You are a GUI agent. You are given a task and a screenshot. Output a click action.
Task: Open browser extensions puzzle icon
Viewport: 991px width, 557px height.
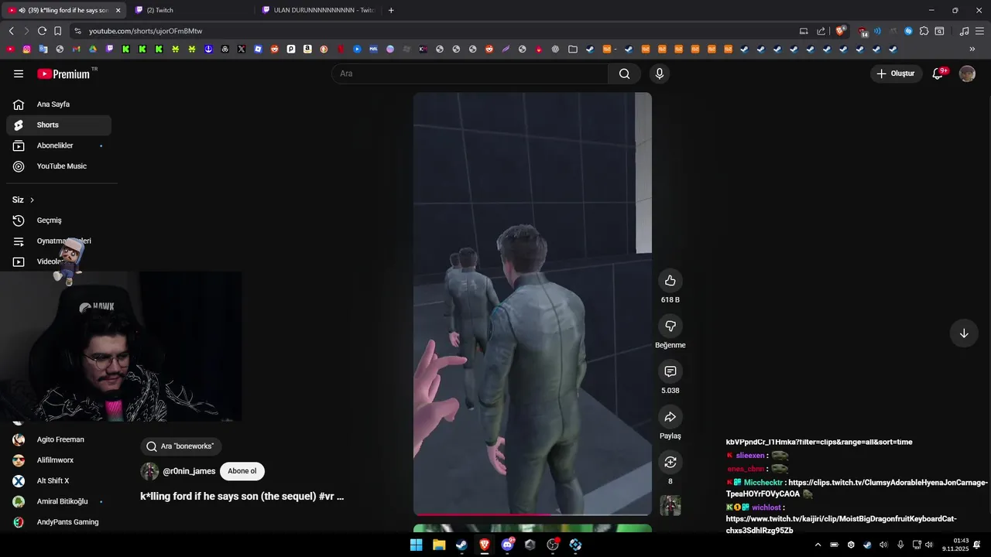924,31
